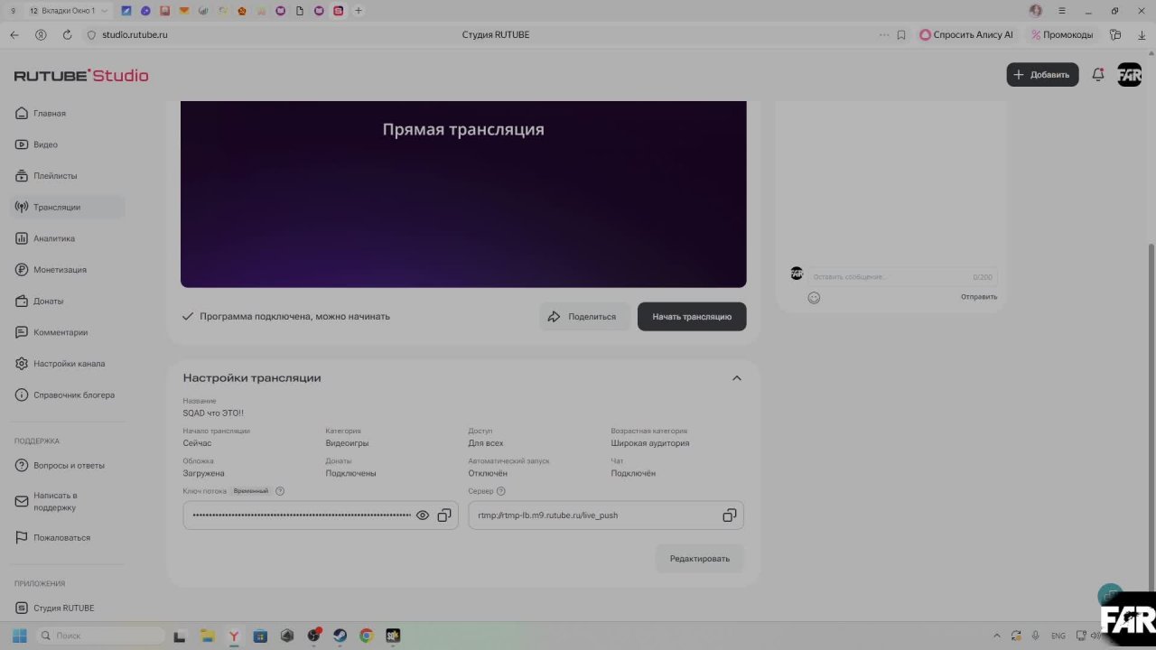1156x650 pixels.
Task: Click the Прямая трансляция preview
Action: (x=463, y=194)
